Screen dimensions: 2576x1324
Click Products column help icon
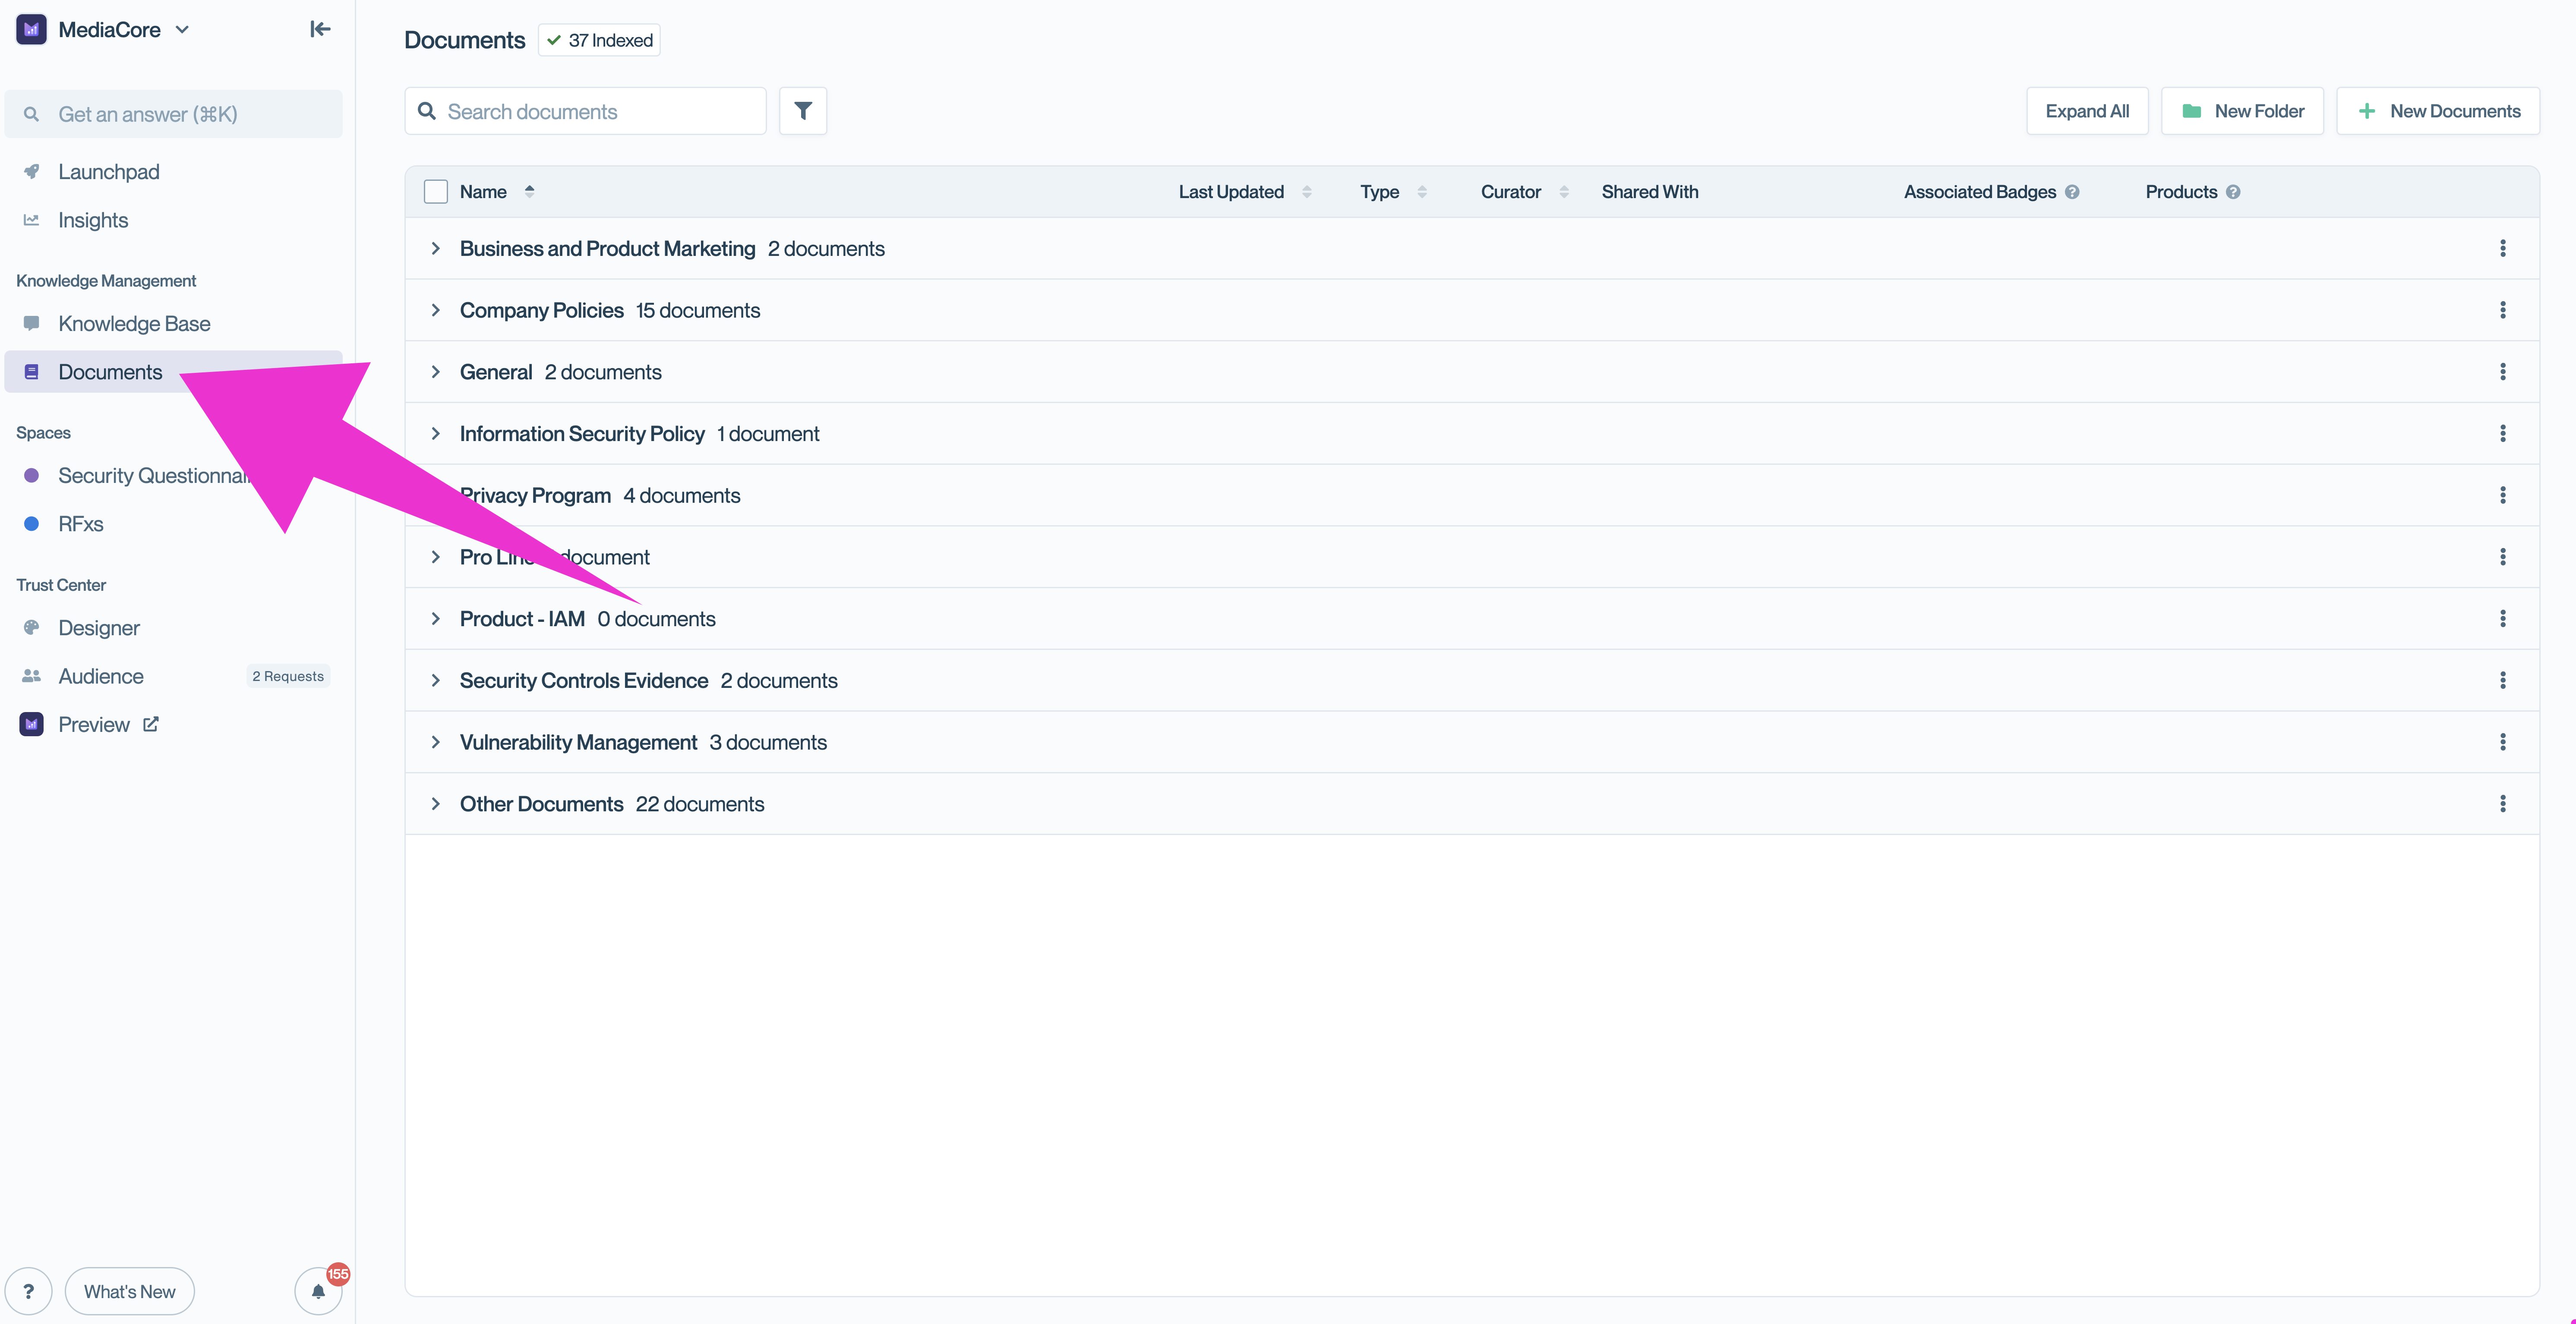2233,192
